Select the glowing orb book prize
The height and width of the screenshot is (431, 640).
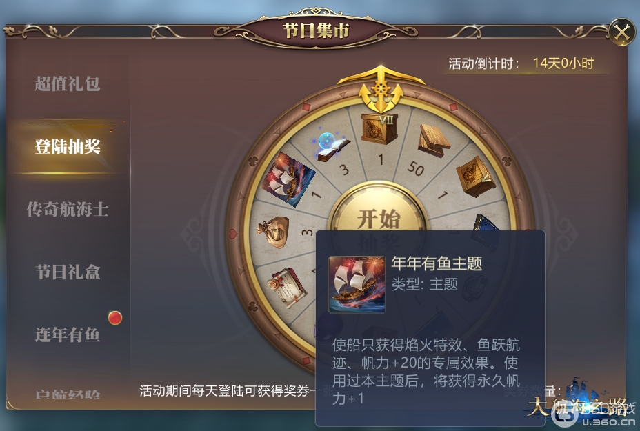click(332, 146)
